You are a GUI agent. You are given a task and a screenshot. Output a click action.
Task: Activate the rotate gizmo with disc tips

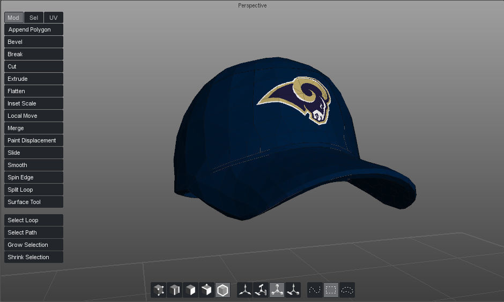pyautogui.click(x=261, y=290)
